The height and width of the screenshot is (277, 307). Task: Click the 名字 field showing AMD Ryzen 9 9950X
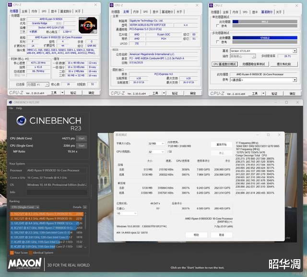point(51,19)
